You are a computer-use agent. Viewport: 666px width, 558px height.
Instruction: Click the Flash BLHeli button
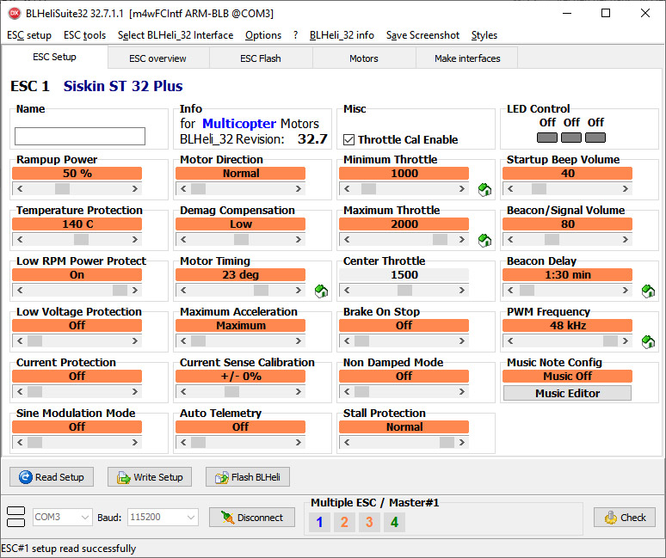(x=248, y=477)
